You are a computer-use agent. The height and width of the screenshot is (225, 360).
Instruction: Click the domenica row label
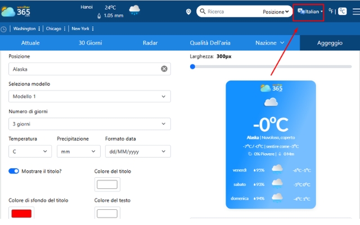(240, 199)
